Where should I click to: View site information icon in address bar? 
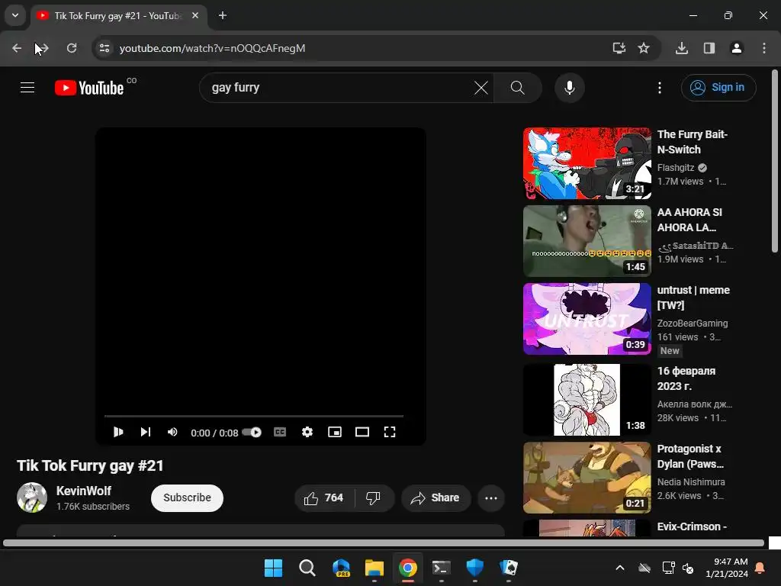[104, 48]
